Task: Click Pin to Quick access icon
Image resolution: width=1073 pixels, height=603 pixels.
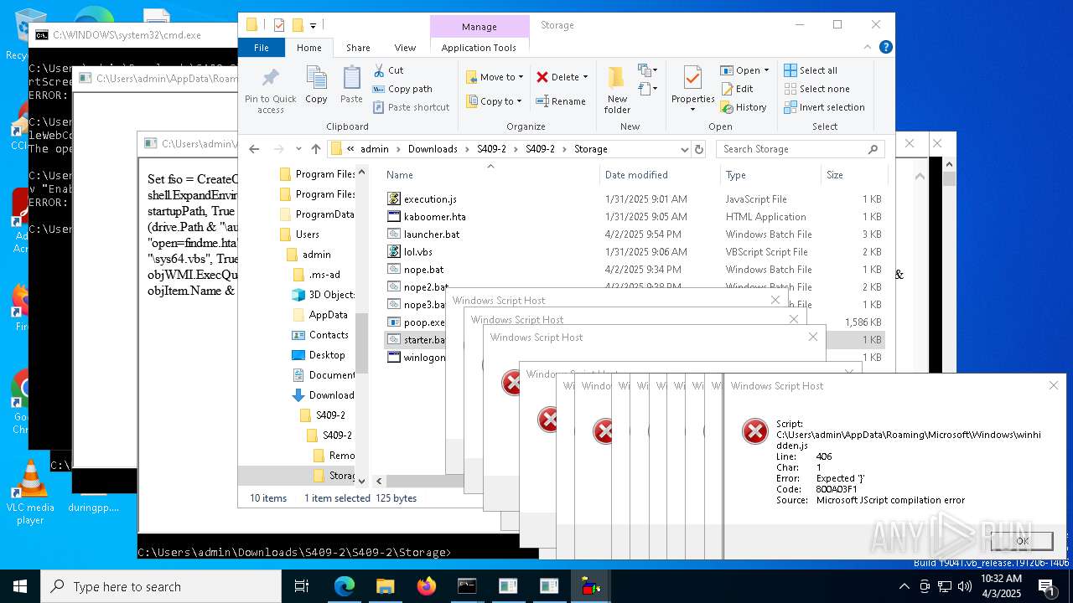Action: pos(271,79)
